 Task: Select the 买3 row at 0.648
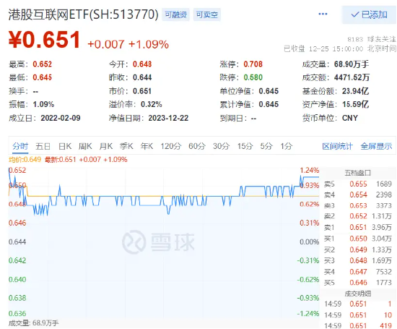(x=358, y=261)
